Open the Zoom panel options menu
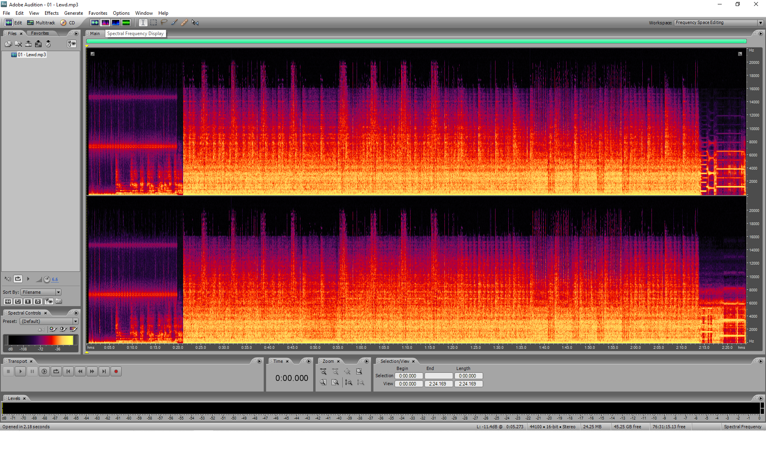 (367, 361)
